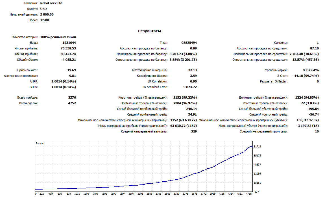This screenshot has height=200, width=325.
Task: Select the AHPR value 1.0014 (0.14%)
Action: [64, 81]
